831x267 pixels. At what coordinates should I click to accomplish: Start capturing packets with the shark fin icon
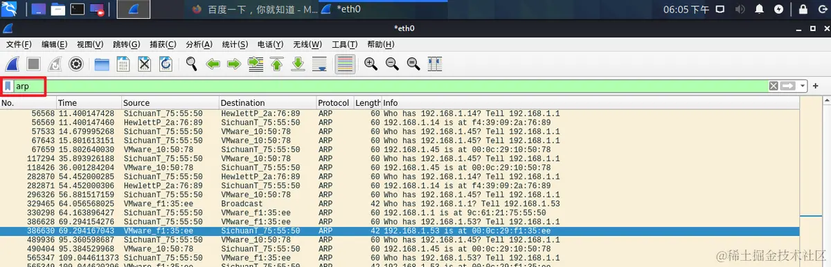12,64
